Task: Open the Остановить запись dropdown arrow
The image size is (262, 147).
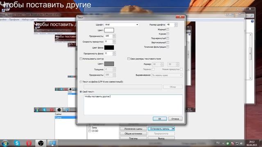Action: [173, 129]
